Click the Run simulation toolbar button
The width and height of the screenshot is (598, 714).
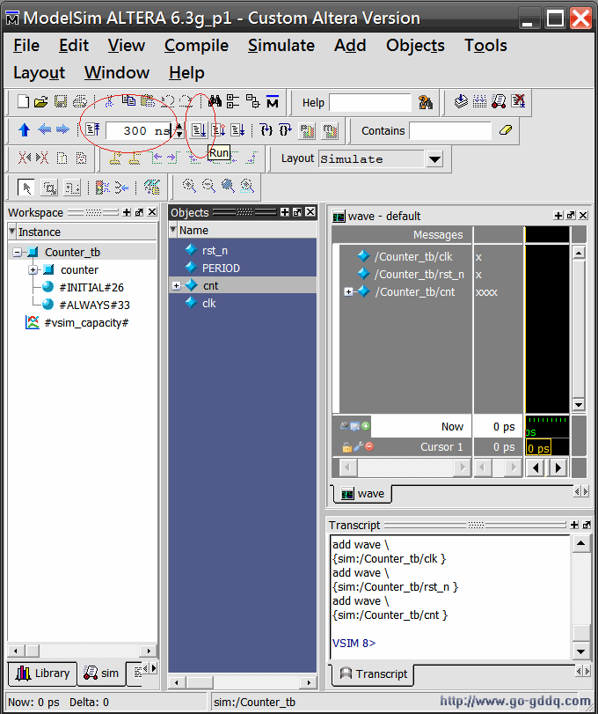tap(199, 130)
